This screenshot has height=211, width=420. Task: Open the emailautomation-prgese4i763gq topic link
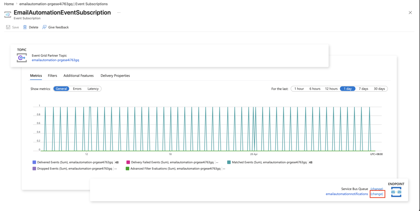click(55, 60)
